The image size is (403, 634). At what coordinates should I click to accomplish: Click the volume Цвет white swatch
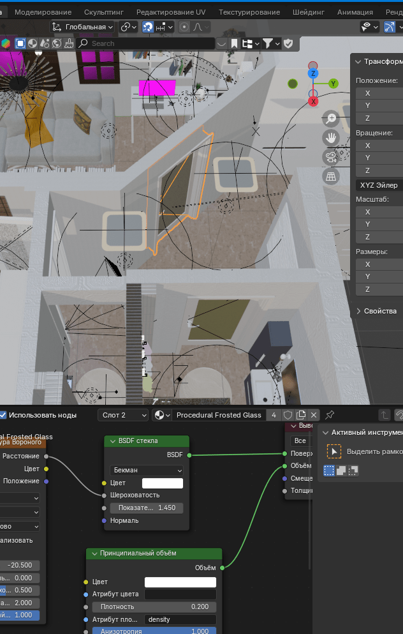(180, 582)
